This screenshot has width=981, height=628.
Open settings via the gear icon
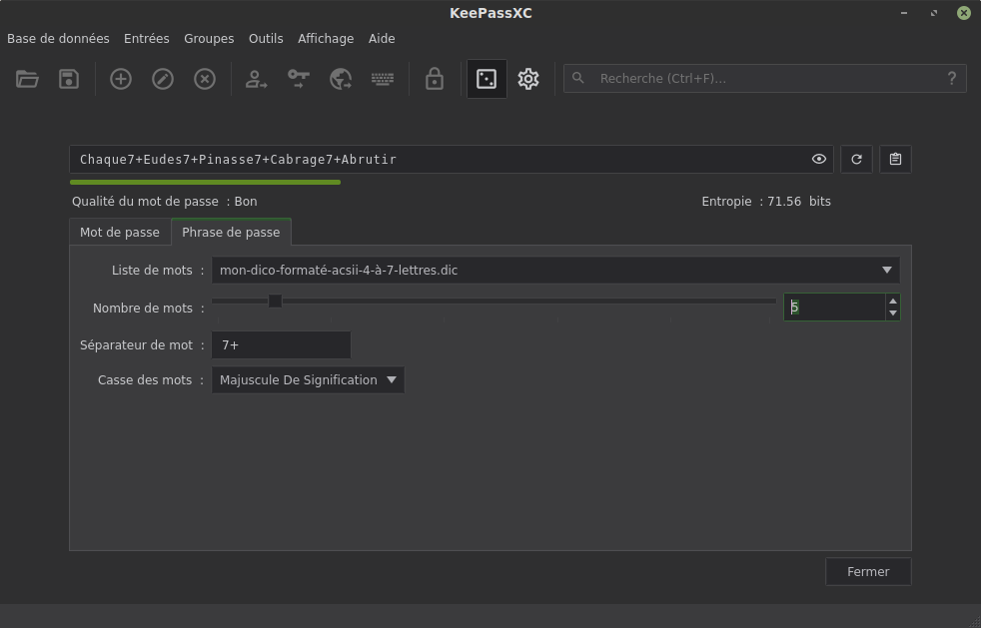pos(528,79)
